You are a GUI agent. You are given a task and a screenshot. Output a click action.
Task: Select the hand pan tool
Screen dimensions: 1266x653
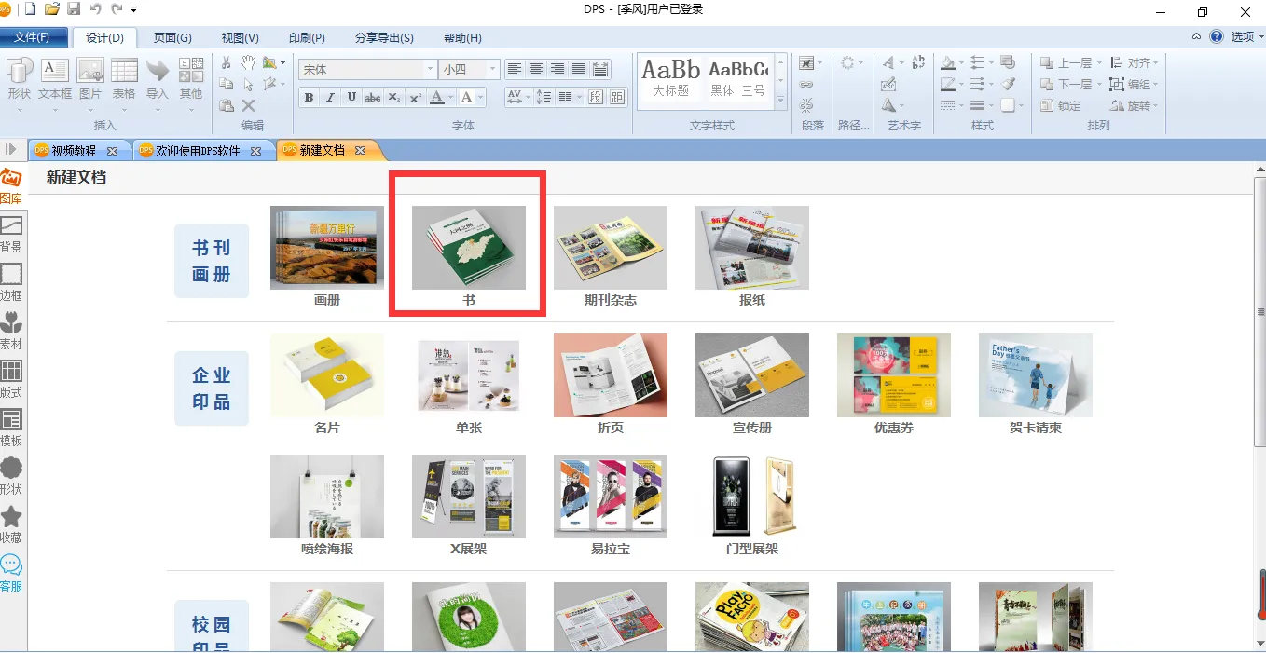click(248, 63)
